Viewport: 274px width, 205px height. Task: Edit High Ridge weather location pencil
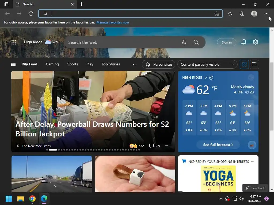206,78
